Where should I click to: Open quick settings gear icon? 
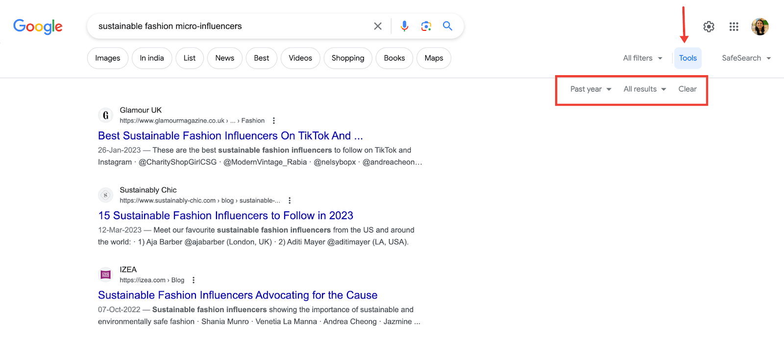(x=709, y=26)
